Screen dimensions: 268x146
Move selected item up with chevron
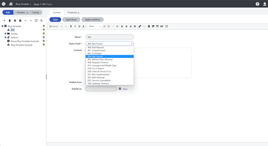click(25, 21)
